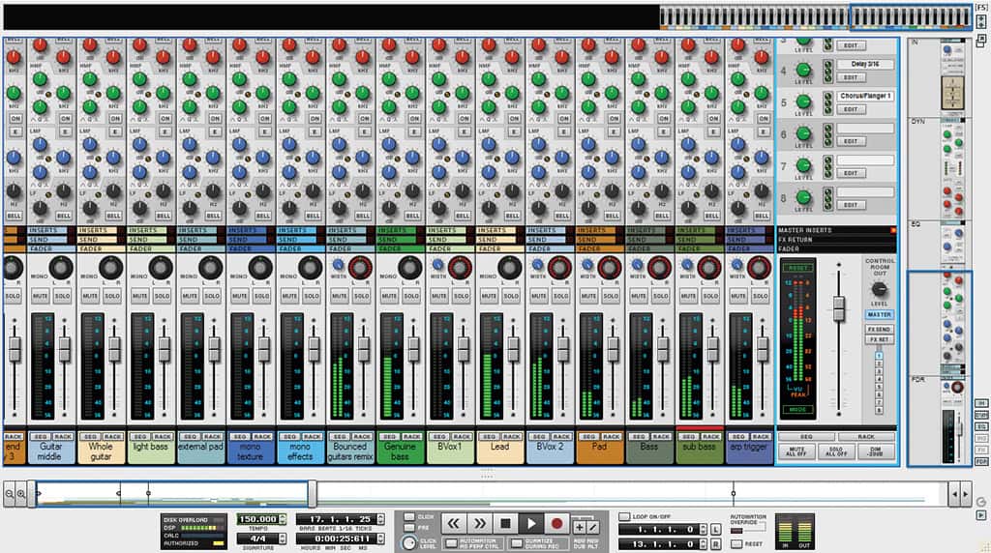
Task: Click the FS fullscreen icon at top right
Action: 982,7
